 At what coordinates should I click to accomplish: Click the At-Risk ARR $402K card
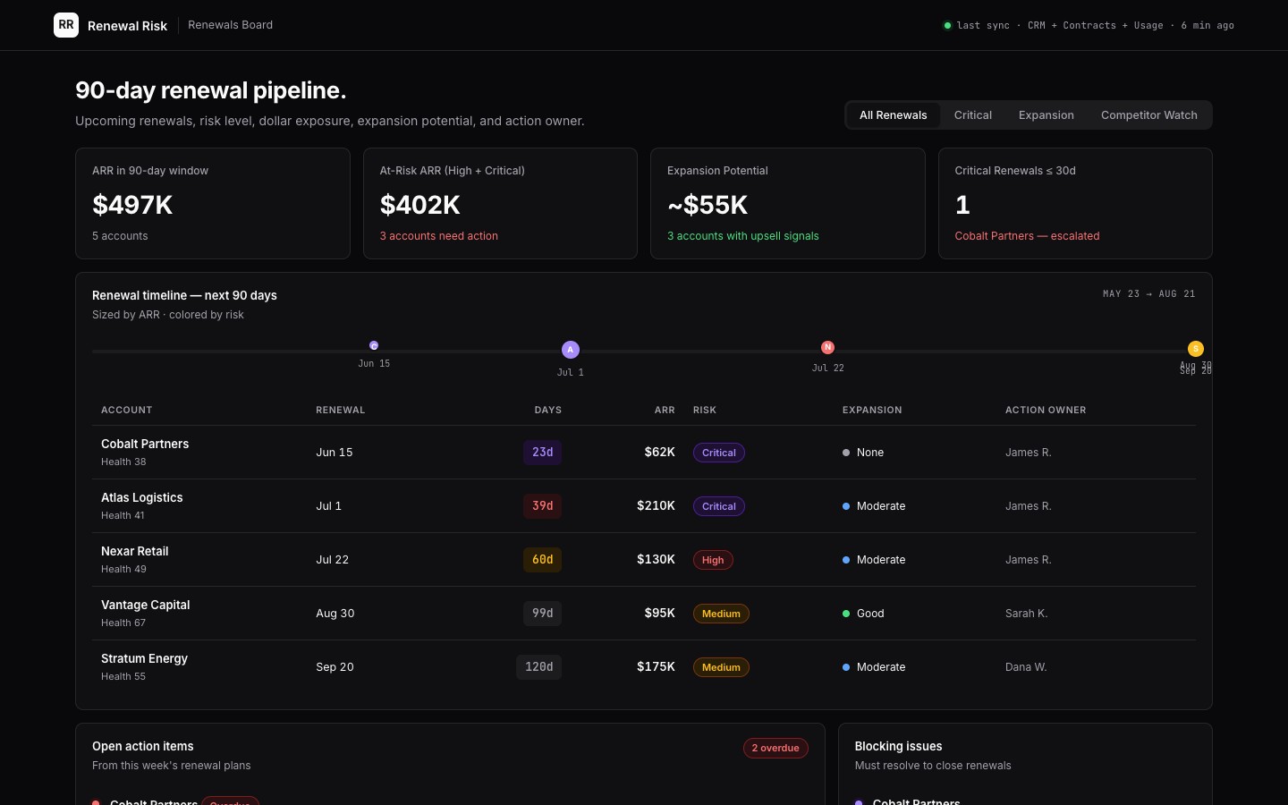coord(500,204)
